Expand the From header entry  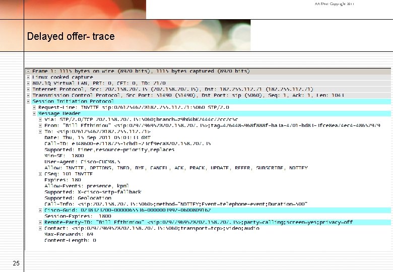point(40,125)
